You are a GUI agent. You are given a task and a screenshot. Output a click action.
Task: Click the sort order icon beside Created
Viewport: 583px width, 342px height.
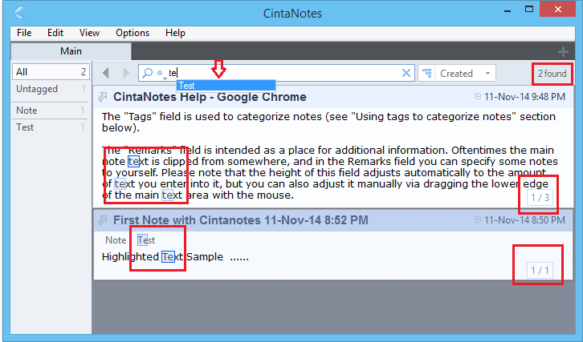coord(427,73)
